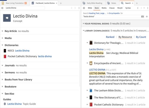Switch to New Living Translation tab
Screen dimensions: 149x108
coord(15,3)
